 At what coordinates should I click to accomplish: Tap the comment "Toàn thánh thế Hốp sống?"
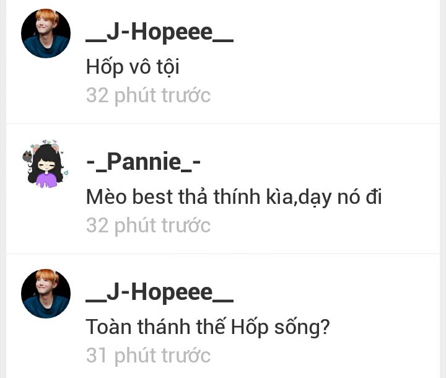(207, 327)
